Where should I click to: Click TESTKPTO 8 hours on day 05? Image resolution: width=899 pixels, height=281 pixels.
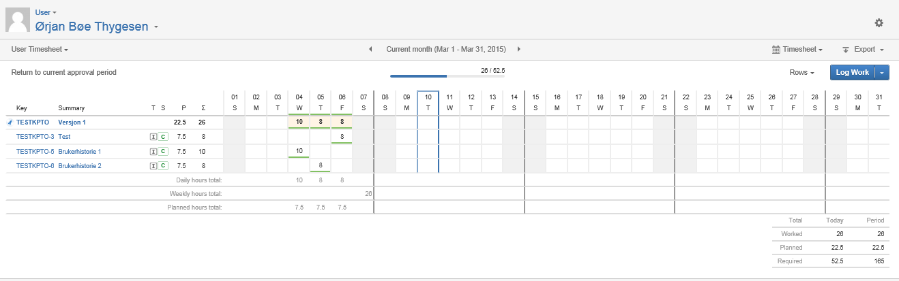[x=321, y=122]
